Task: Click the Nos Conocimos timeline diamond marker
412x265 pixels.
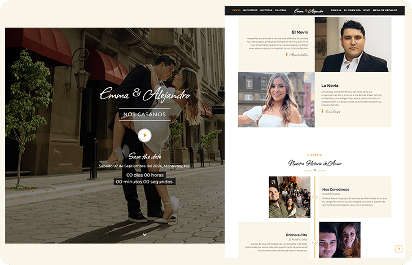Action: click(315, 197)
